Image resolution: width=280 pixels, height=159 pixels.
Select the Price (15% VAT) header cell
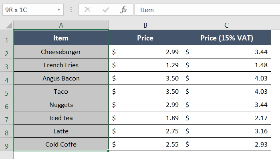227,38
